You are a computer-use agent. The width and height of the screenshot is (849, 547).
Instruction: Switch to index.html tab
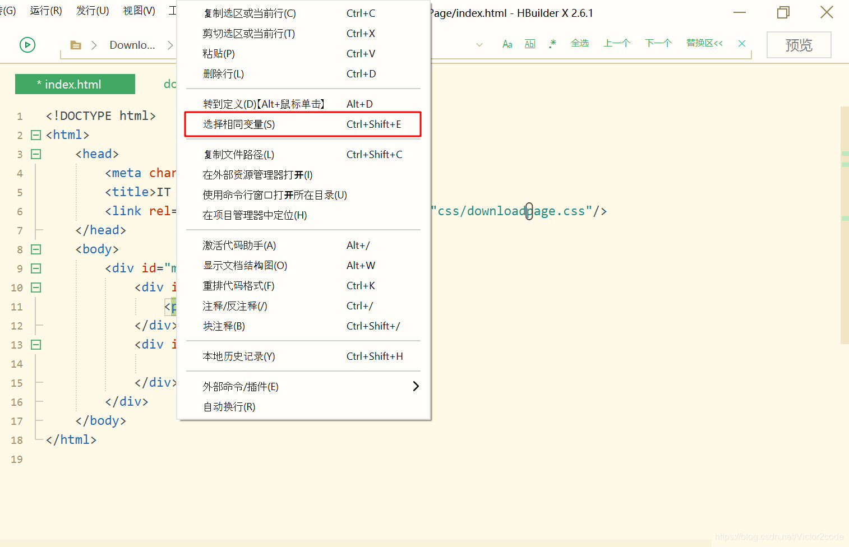[x=75, y=84]
